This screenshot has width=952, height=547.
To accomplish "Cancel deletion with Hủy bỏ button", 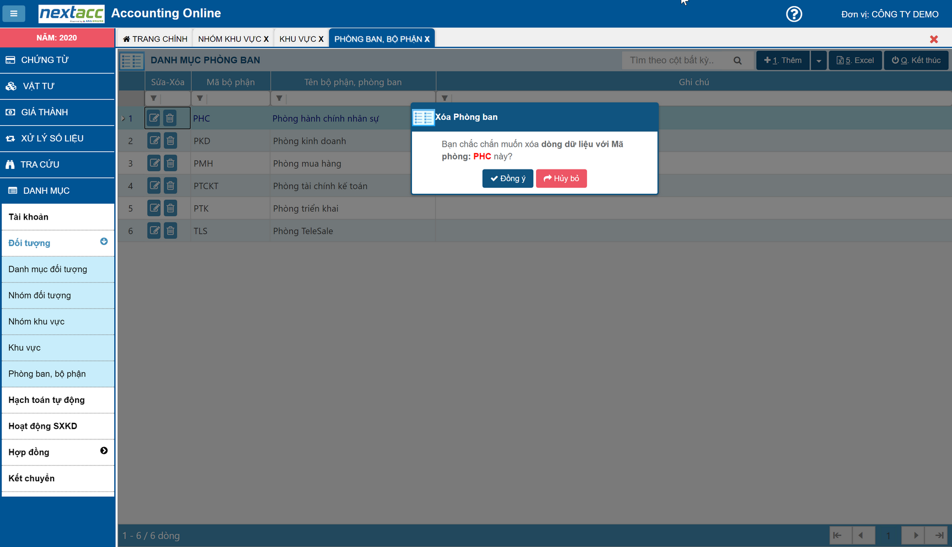I will pyautogui.click(x=561, y=178).
